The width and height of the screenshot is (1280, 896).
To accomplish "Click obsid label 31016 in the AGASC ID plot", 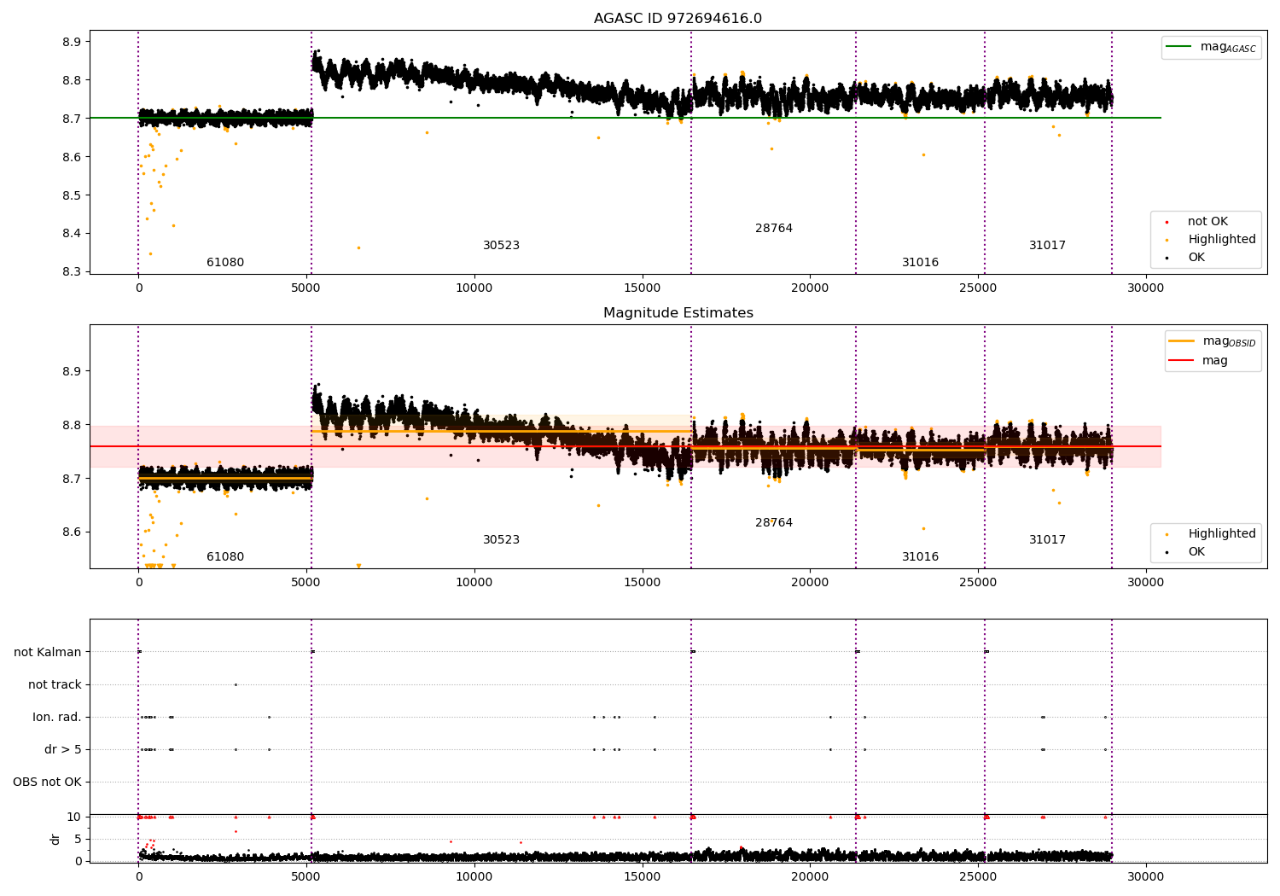I will coord(920,263).
